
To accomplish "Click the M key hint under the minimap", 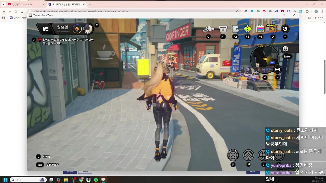I will [265, 77].
